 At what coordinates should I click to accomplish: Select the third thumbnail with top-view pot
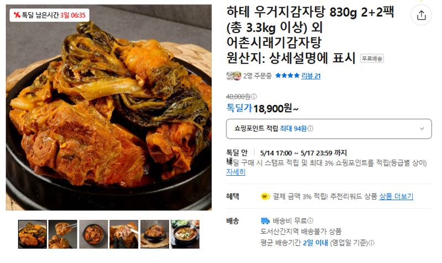click(93, 234)
